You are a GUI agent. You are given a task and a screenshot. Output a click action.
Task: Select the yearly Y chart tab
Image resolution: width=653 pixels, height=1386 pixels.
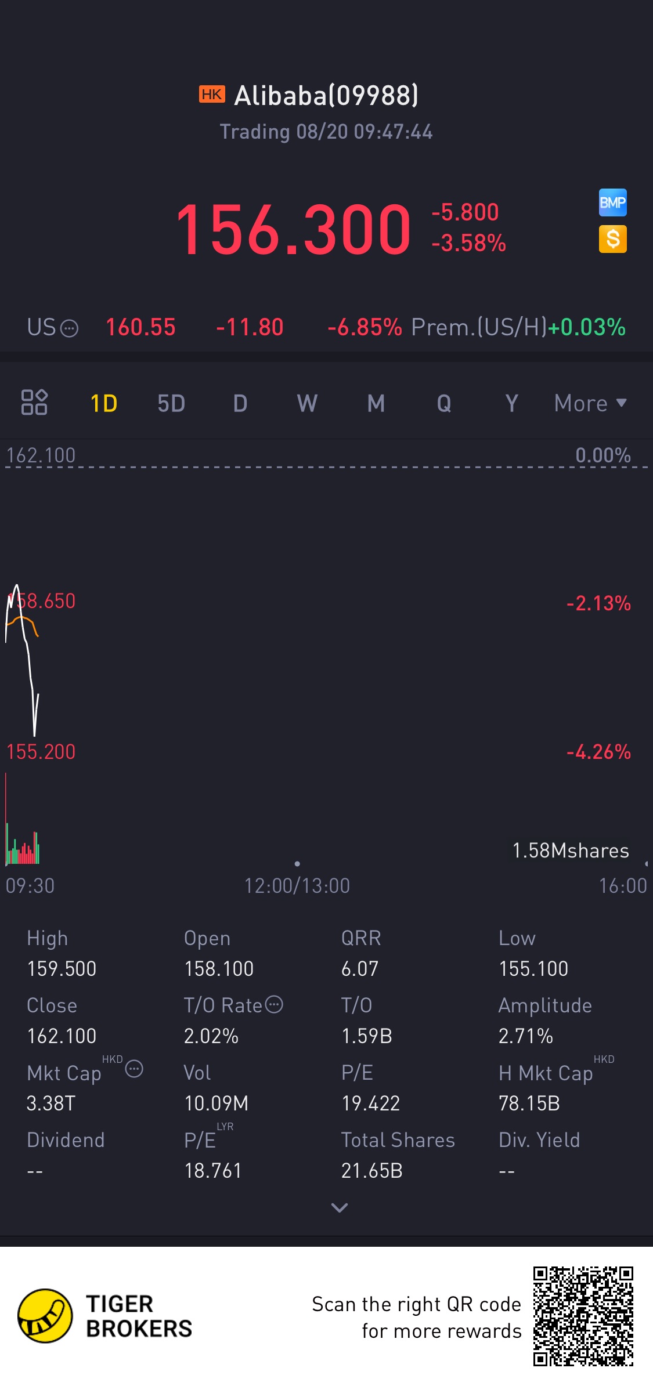point(511,403)
